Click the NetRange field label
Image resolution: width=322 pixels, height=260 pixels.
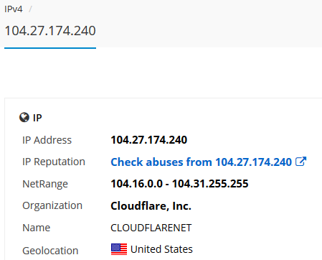click(45, 184)
